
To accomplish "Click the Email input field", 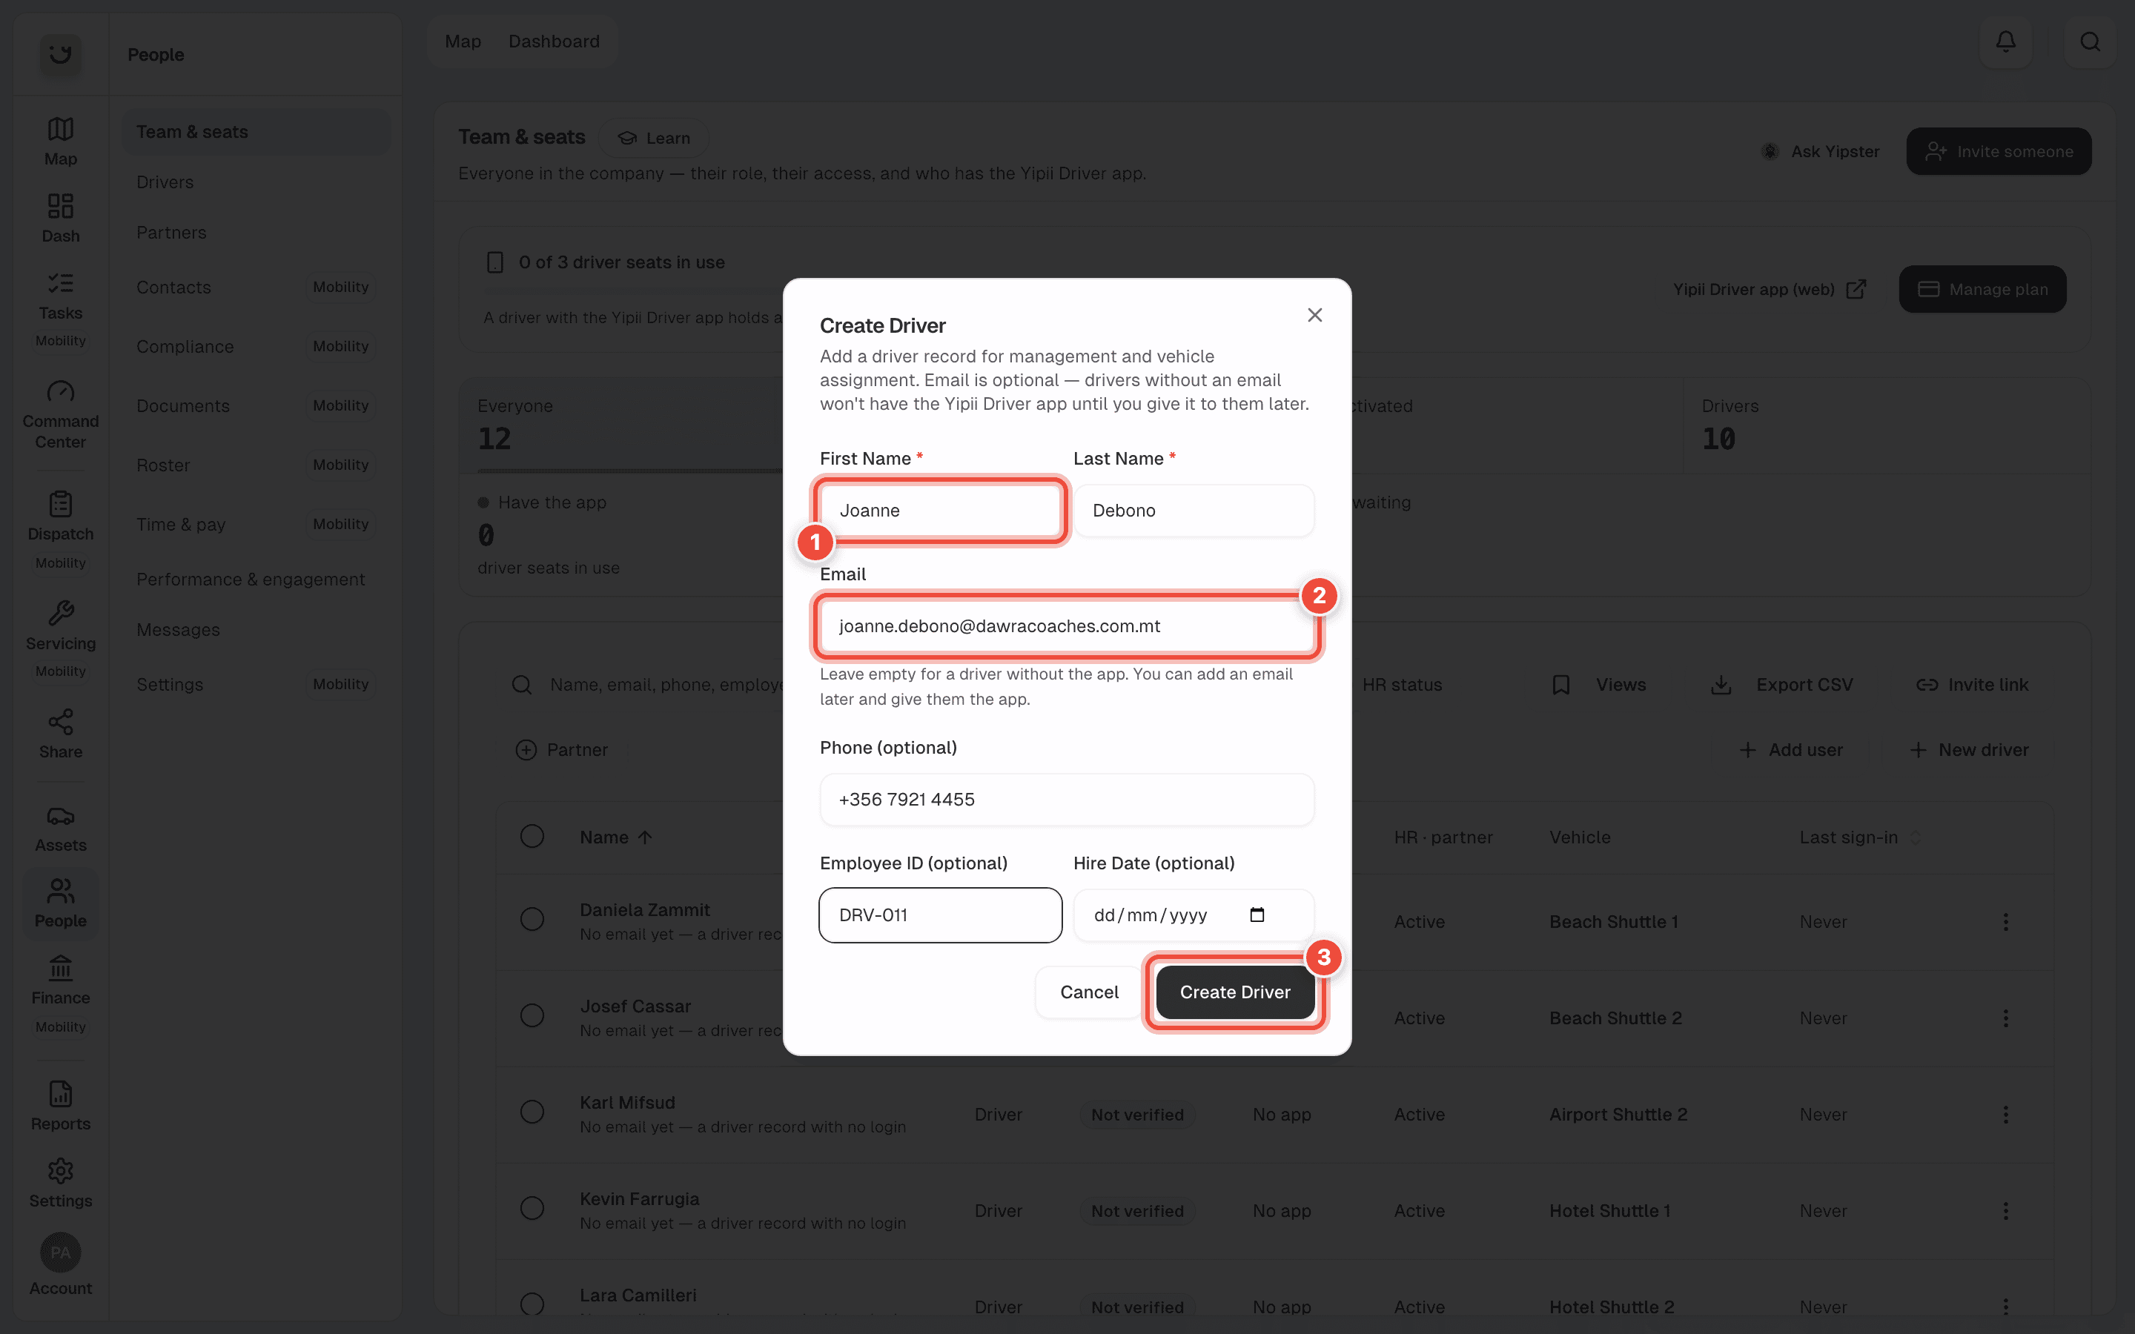I will (1067, 625).
